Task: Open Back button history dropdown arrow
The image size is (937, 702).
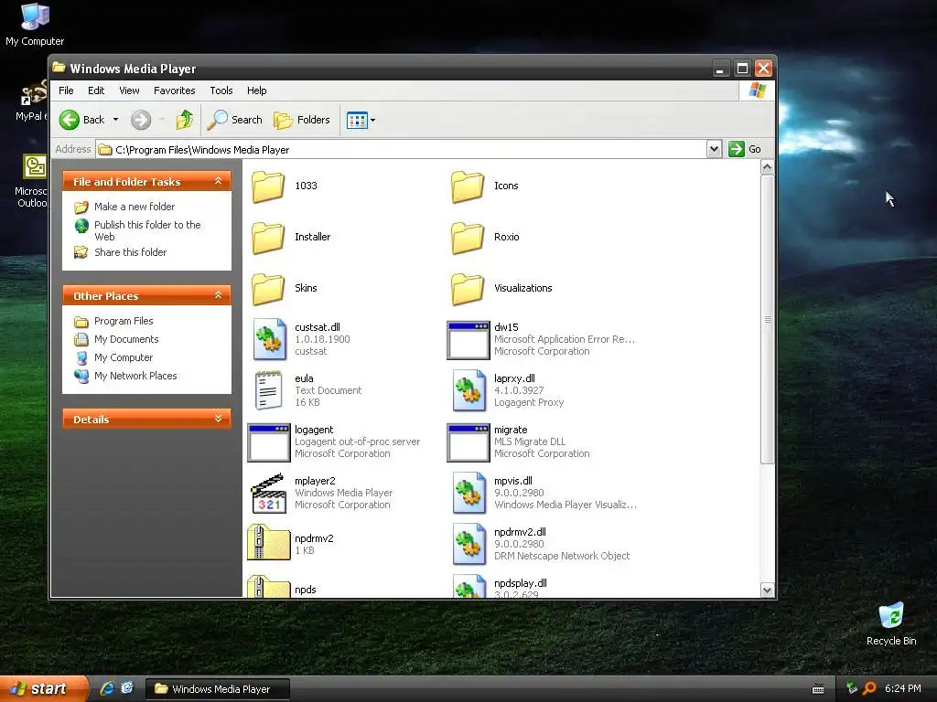Action: [x=115, y=120]
